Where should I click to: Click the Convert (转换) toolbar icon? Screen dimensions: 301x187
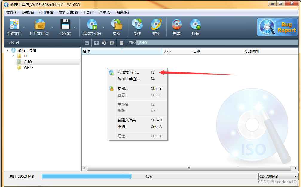(x=156, y=25)
